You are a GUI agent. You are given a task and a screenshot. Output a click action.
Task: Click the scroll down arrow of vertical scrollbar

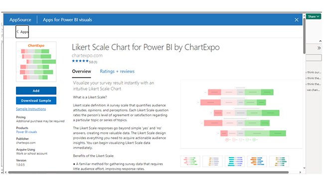tap(304, 168)
